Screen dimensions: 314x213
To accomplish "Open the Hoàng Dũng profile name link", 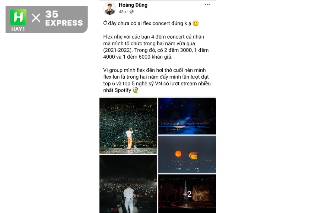I will click(x=133, y=5).
